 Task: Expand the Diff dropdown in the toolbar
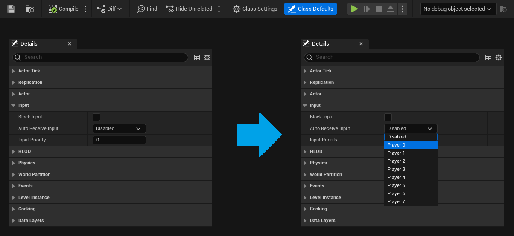click(x=109, y=9)
